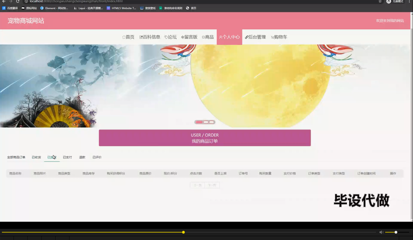Click the 实付价格 column header
The image size is (413, 240).
290,173
